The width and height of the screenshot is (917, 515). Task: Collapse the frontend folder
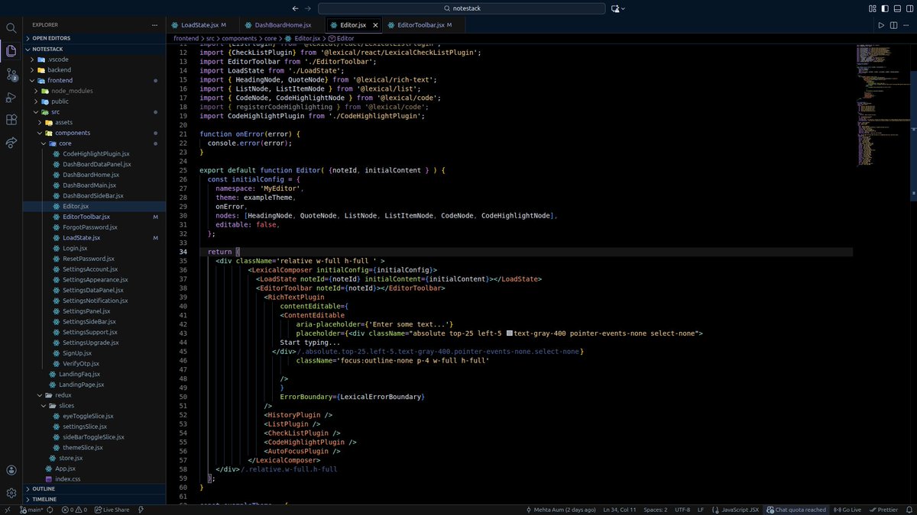[96, 80]
